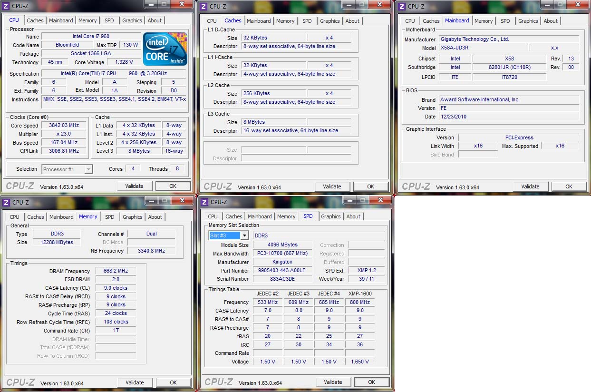Select the SPD tab in the processor info window
591x392 pixels.
109,21
